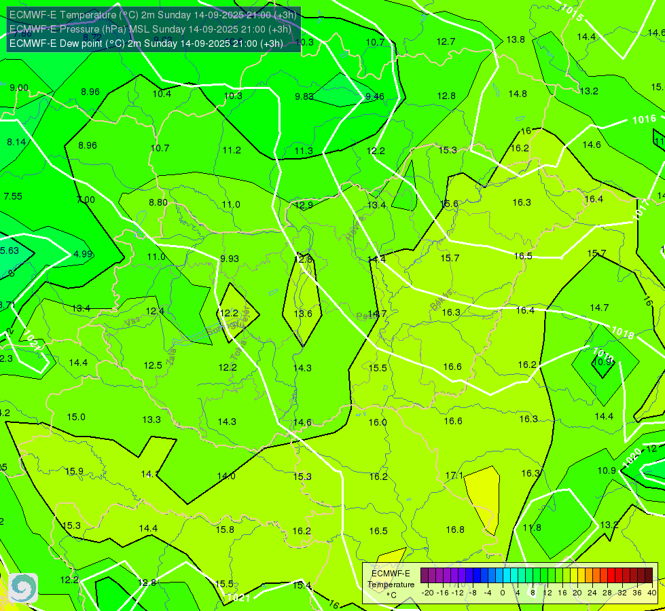Click the 8.14 temperature value

[x=16, y=142]
